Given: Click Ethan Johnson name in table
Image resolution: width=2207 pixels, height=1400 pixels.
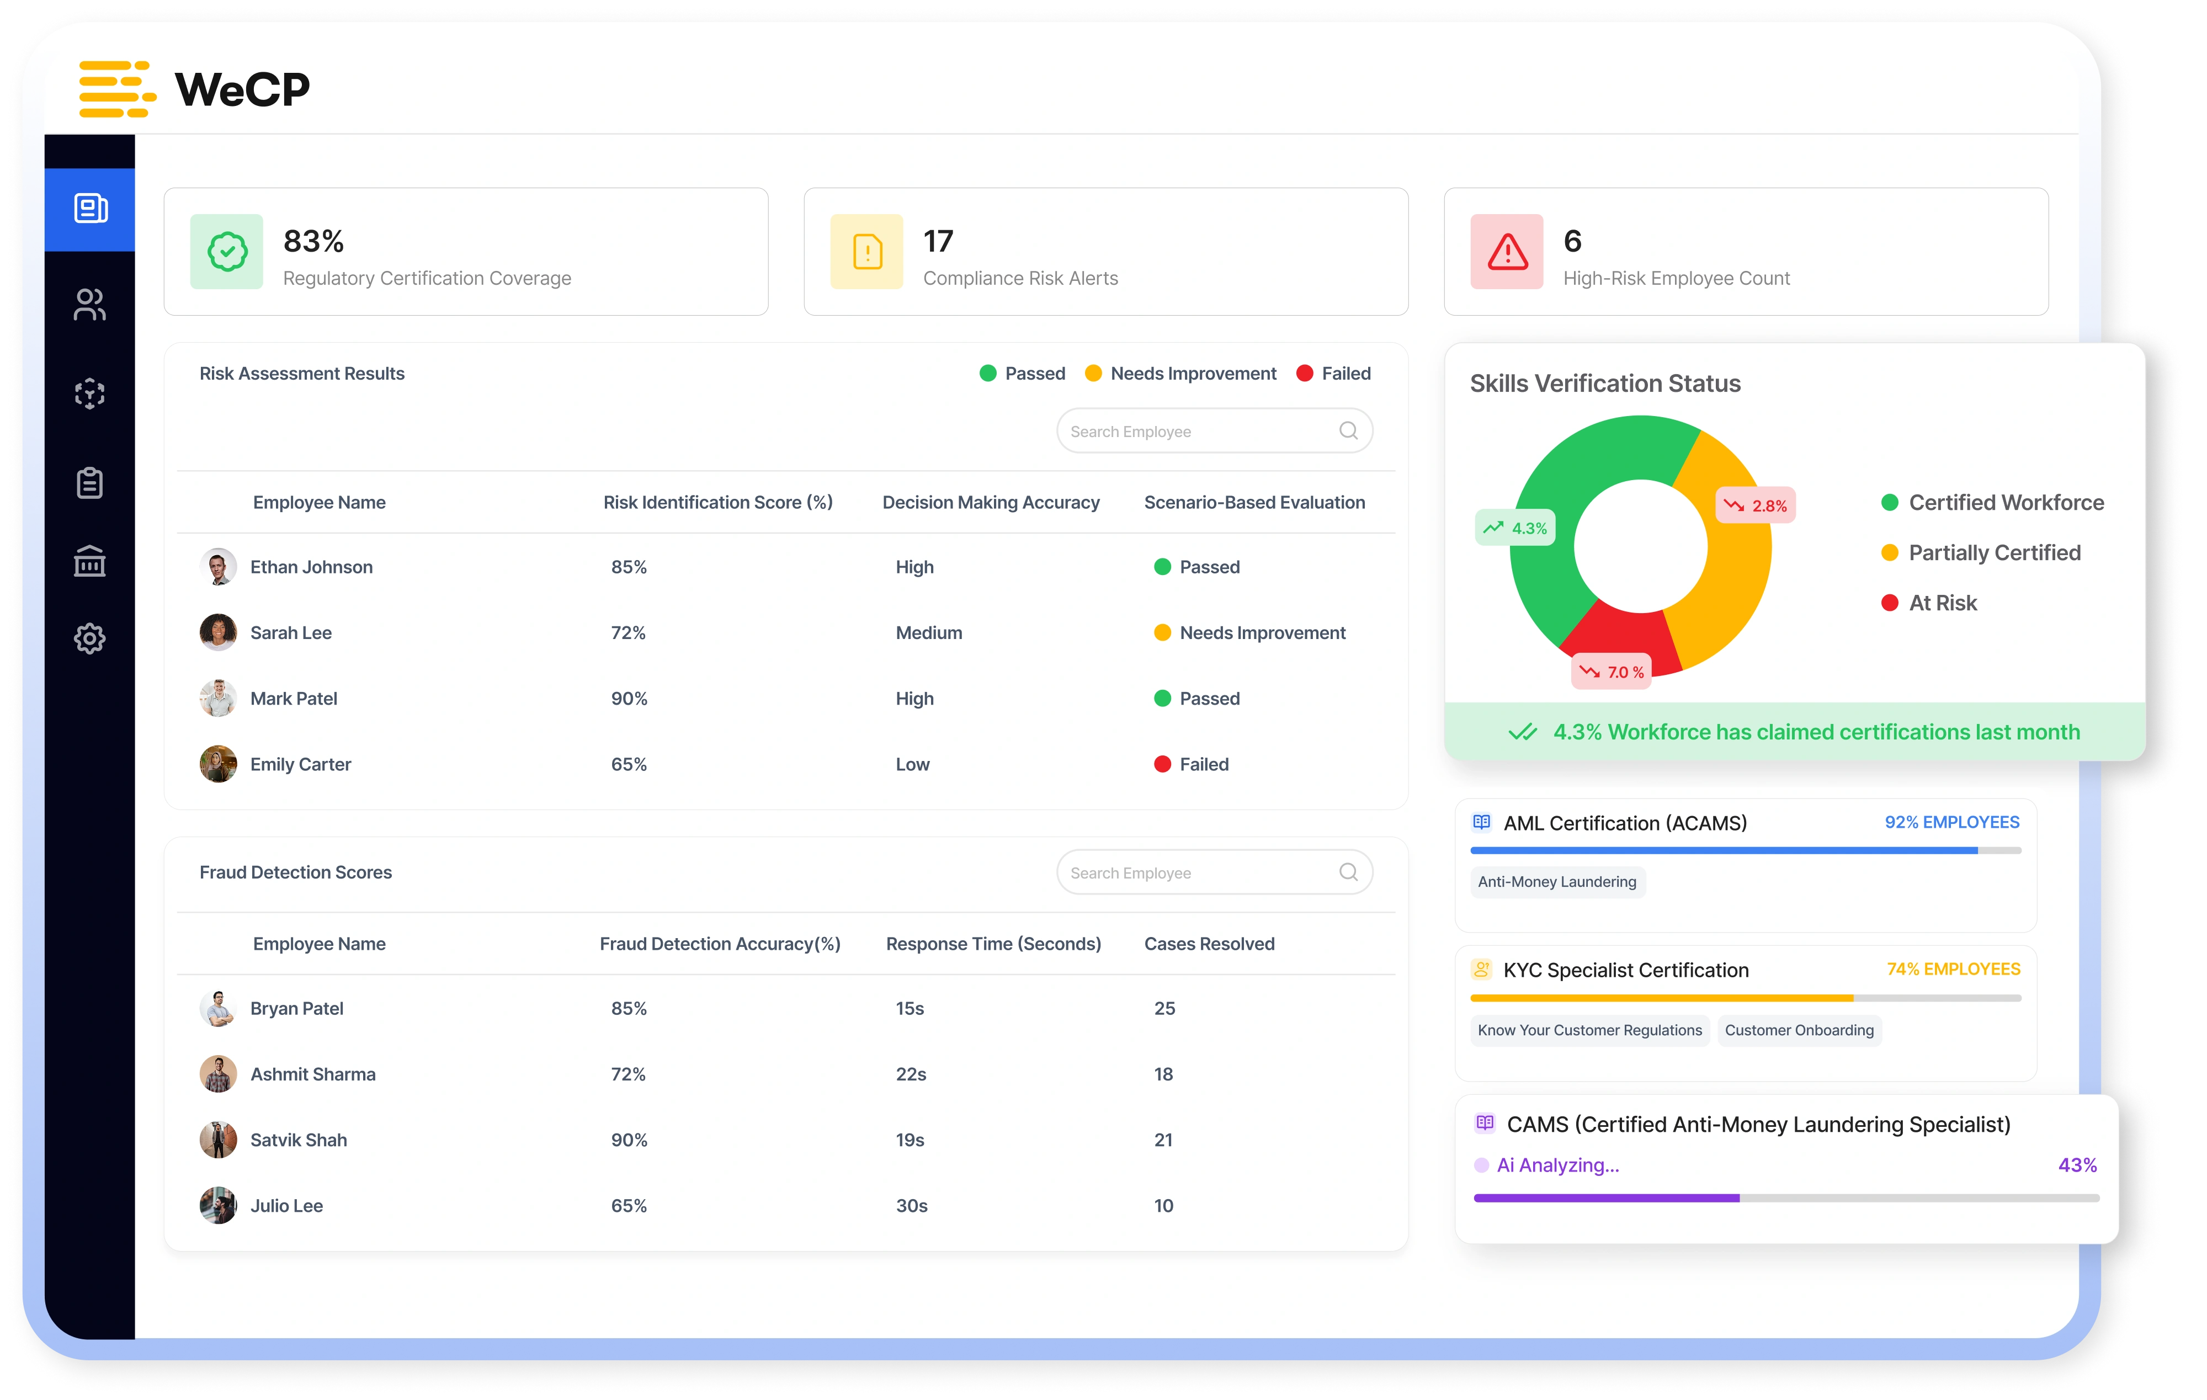Looking at the screenshot, I should coord(312,567).
